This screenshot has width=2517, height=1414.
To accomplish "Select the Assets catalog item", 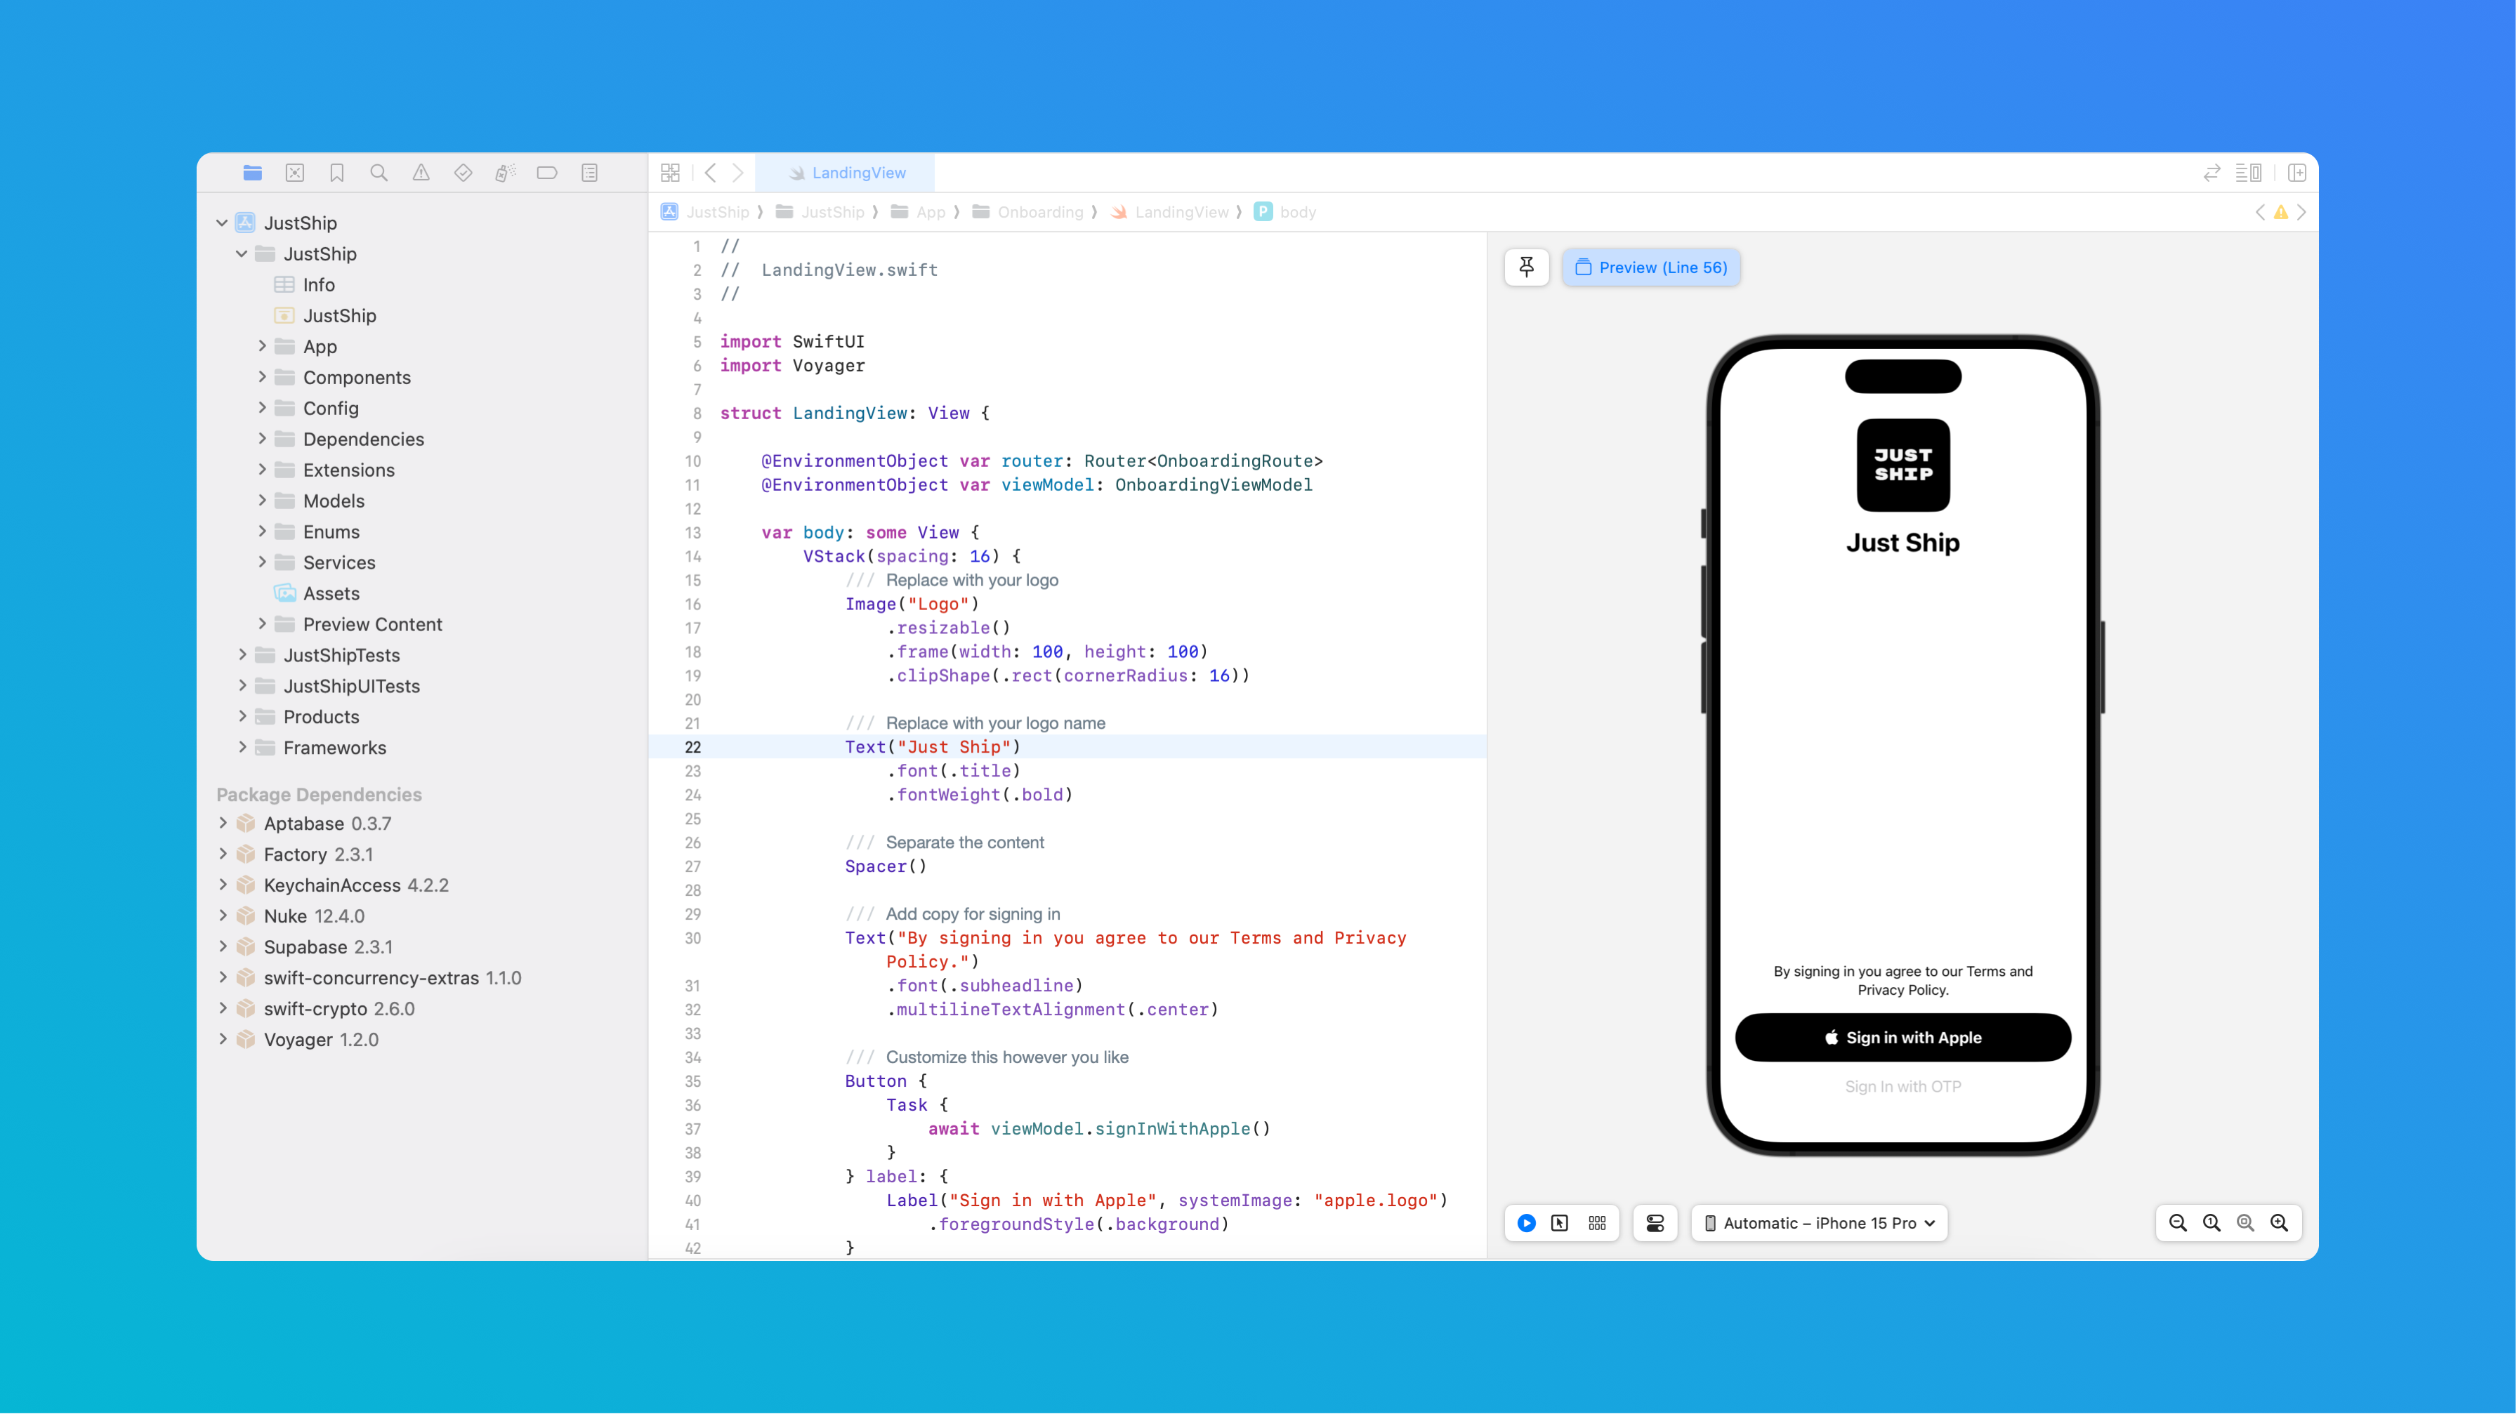I will [330, 593].
